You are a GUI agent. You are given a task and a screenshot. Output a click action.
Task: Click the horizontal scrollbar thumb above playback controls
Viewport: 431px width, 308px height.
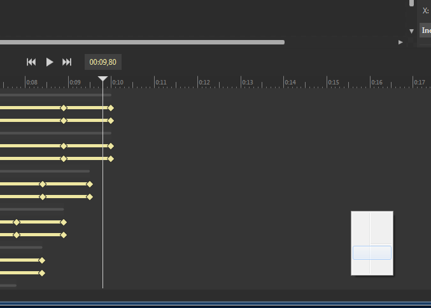tap(141, 43)
